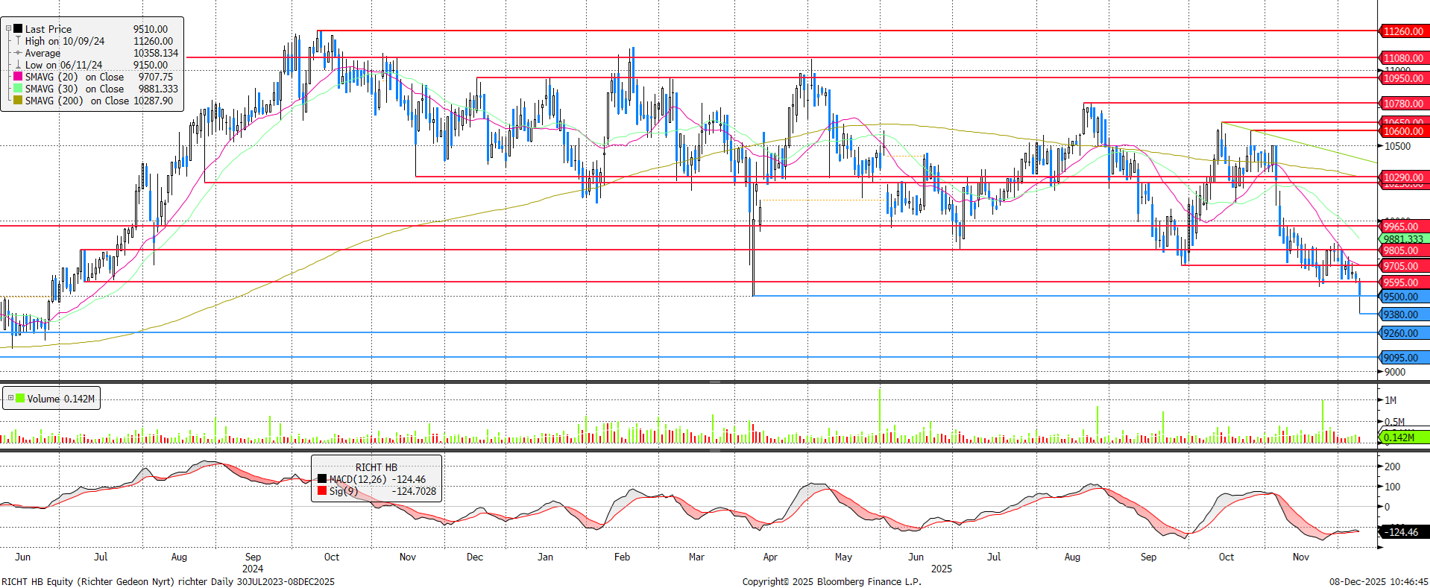Click the Average marker icon in legend
Image resolution: width=1430 pixels, height=588 pixels.
coord(18,53)
